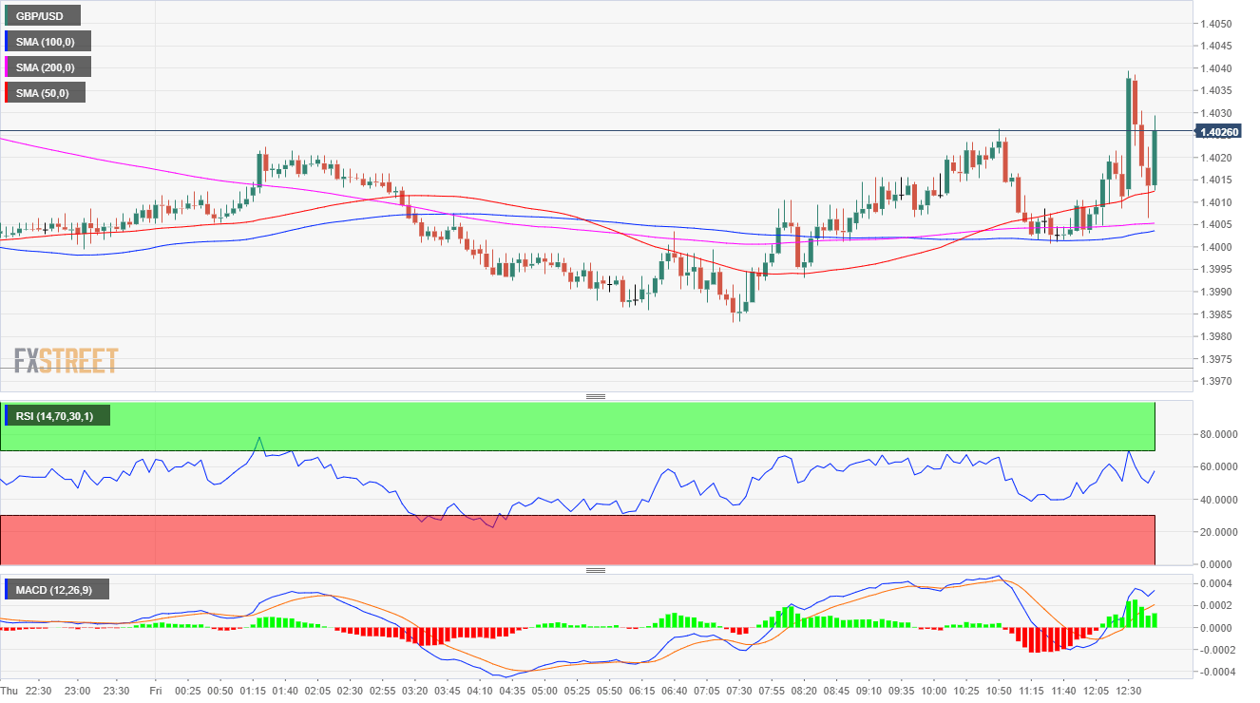Click the 1.4020 price axis label

[1216, 158]
